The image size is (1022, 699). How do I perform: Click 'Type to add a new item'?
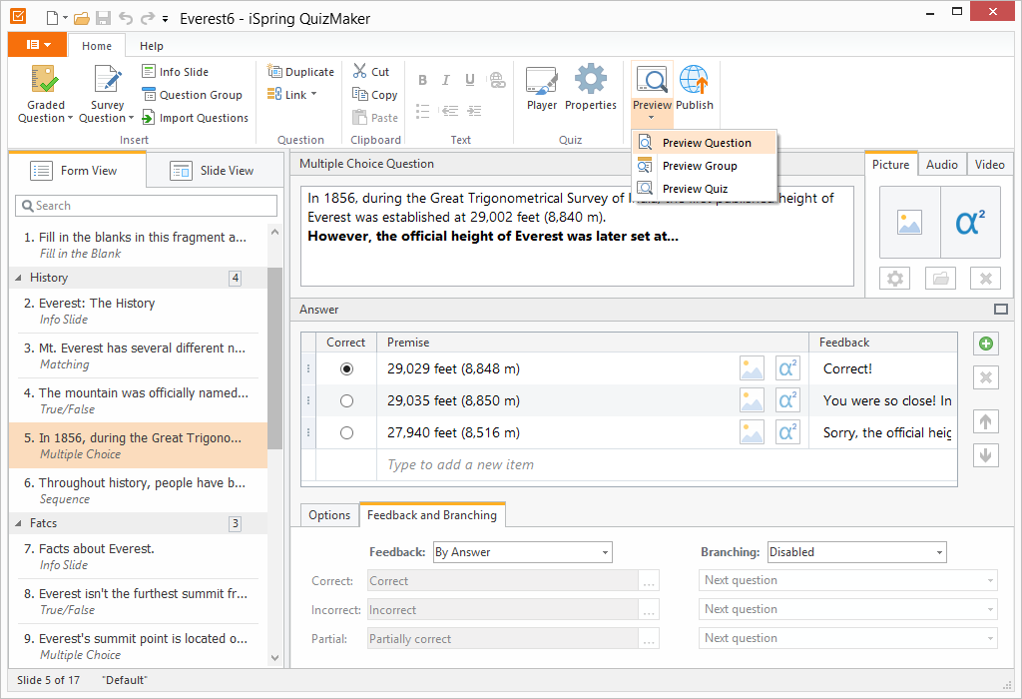pos(460,465)
